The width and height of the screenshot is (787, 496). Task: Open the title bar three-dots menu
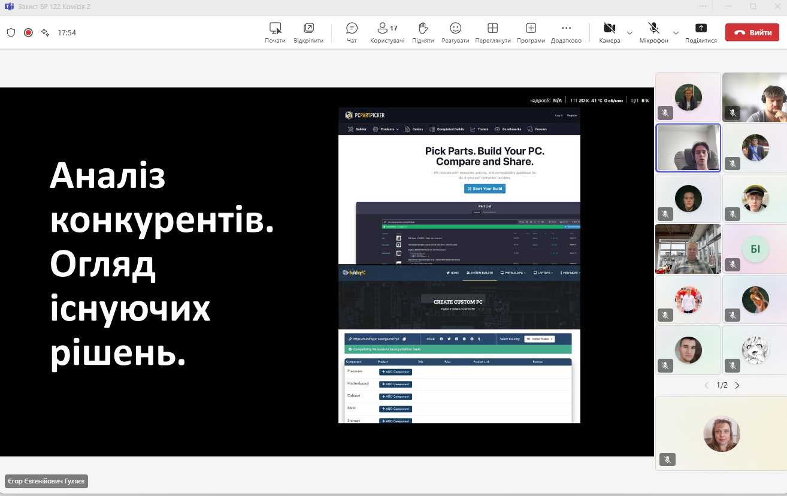(703, 6)
